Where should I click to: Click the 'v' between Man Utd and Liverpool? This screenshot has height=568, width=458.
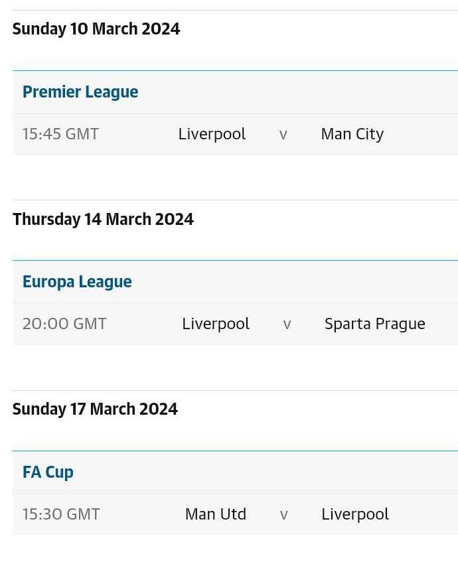pos(283,515)
